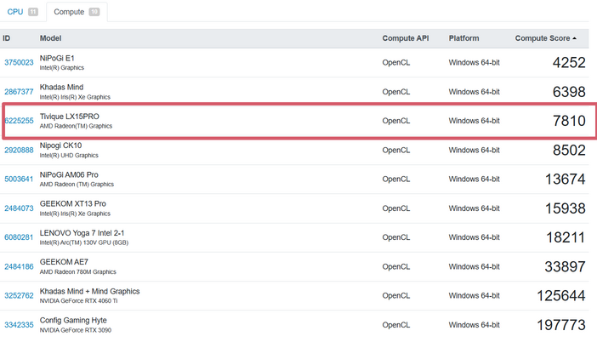597x342 pixels.
Task: Click Windows 64-bit in Config Gaming Hyte row
Action: click(x=474, y=325)
